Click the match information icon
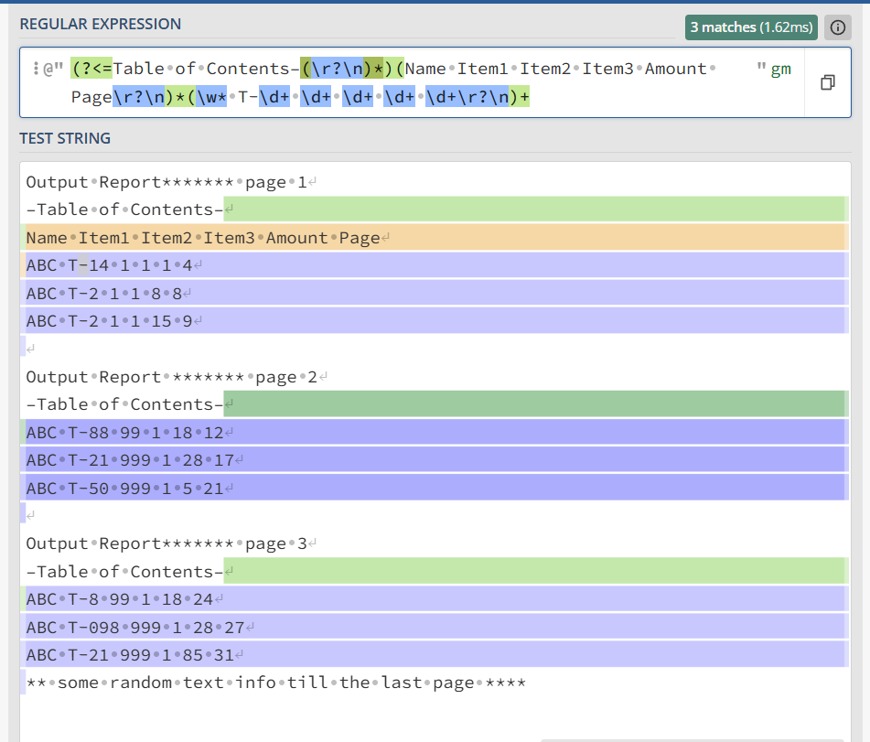Image resolution: width=870 pixels, height=742 pixels. point(837,27)
